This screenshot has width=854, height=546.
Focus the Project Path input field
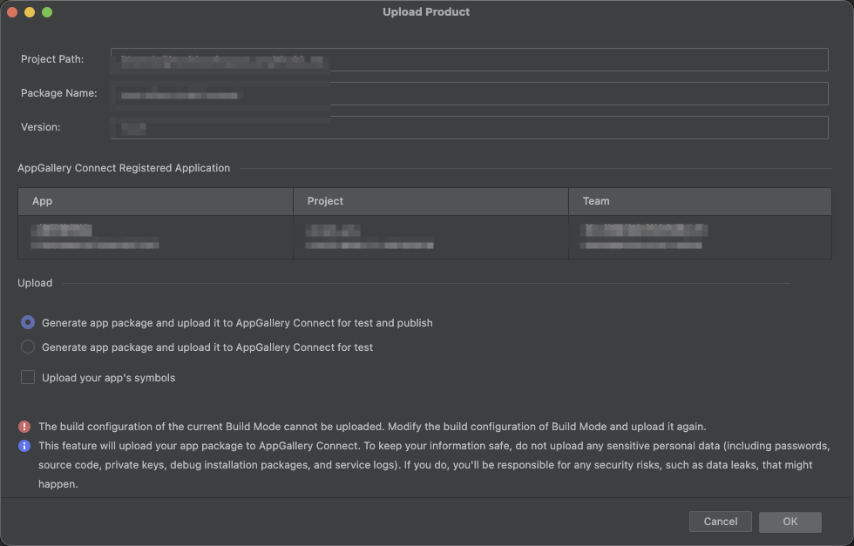pyautogui.click(x=470, y=59)
